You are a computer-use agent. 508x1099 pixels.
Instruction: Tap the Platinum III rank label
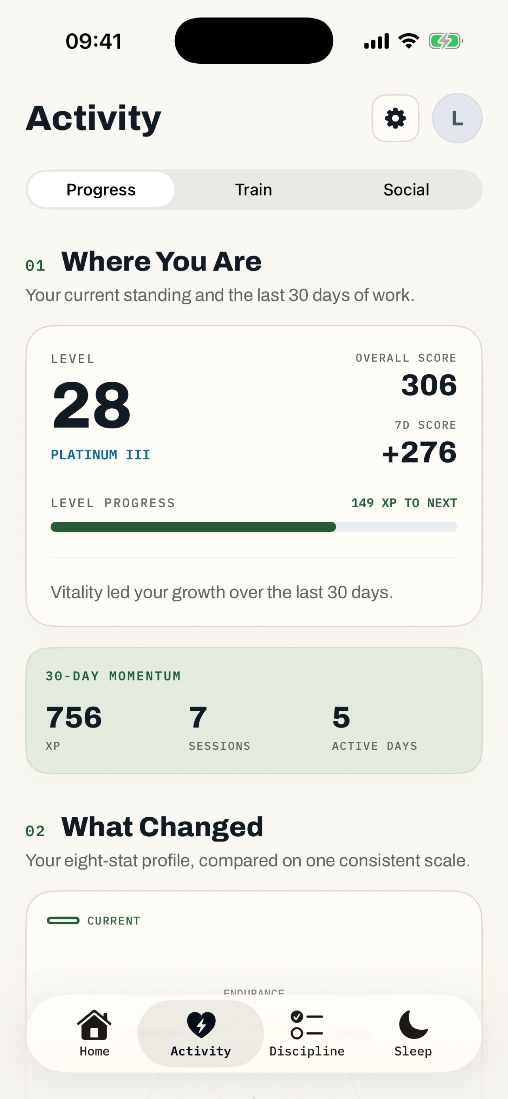[x=100, y=455]
